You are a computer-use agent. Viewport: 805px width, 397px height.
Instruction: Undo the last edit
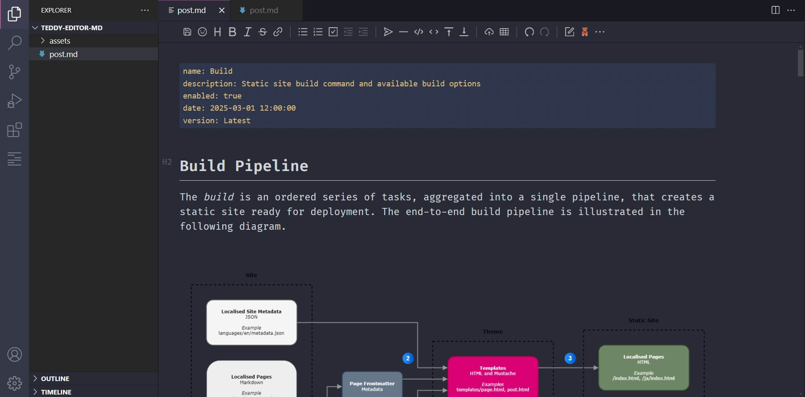click(529, 32)
